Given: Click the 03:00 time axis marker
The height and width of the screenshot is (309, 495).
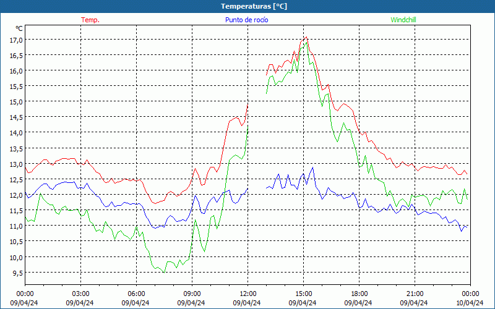Looking at the screenshot, I should (x=80, y=294).
